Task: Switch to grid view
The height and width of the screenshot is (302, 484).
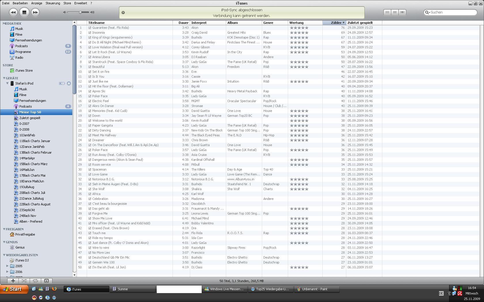Action: point(395,12)
